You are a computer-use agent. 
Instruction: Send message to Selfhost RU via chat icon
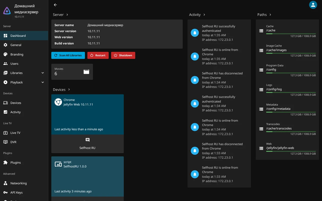click(x=88, y=140)
